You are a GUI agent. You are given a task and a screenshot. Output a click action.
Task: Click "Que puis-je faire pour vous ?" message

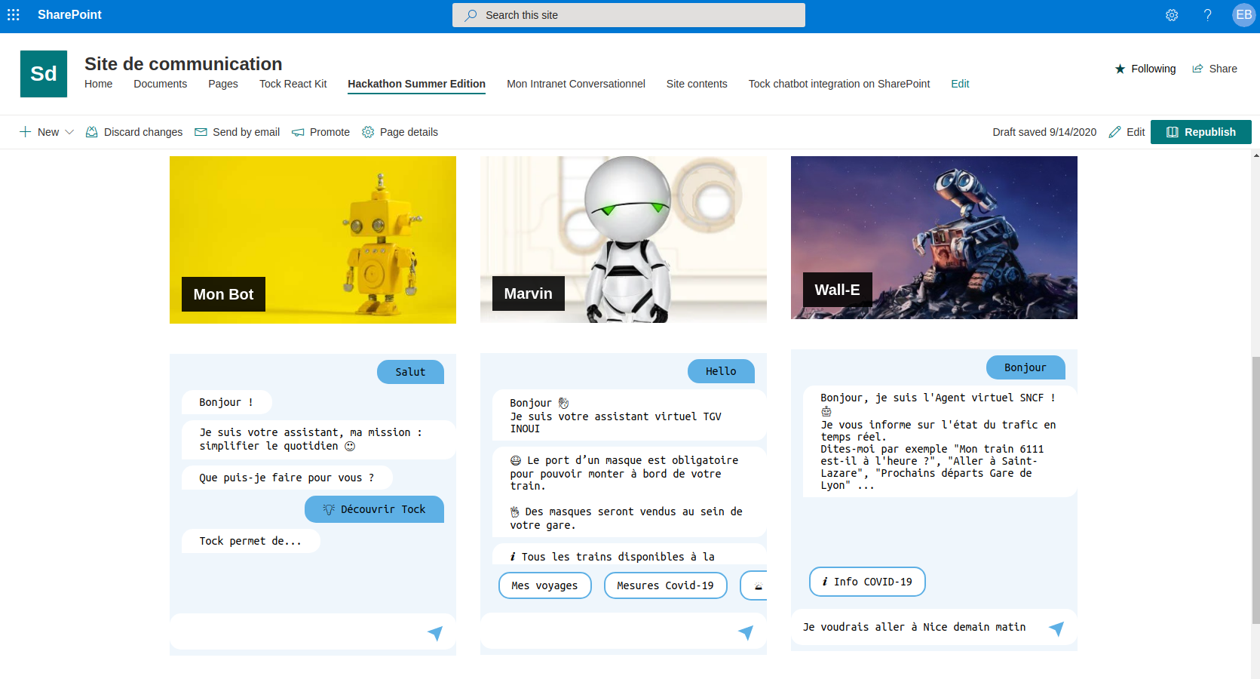pos(287,478)
